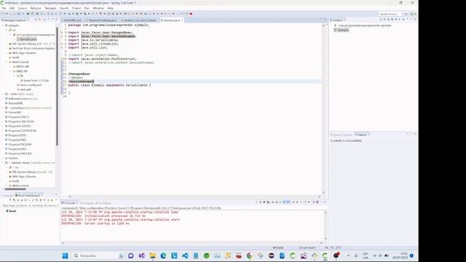466x262 pixels.
Task: Click the Writable status bar entry
Action: click(278, 247)
